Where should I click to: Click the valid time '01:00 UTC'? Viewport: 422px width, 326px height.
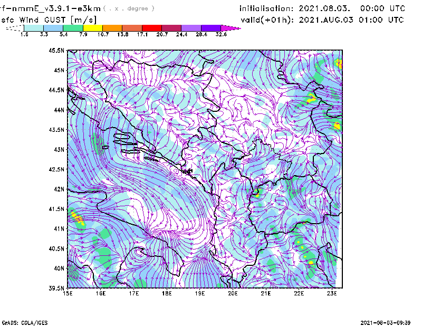coord(381,20)
